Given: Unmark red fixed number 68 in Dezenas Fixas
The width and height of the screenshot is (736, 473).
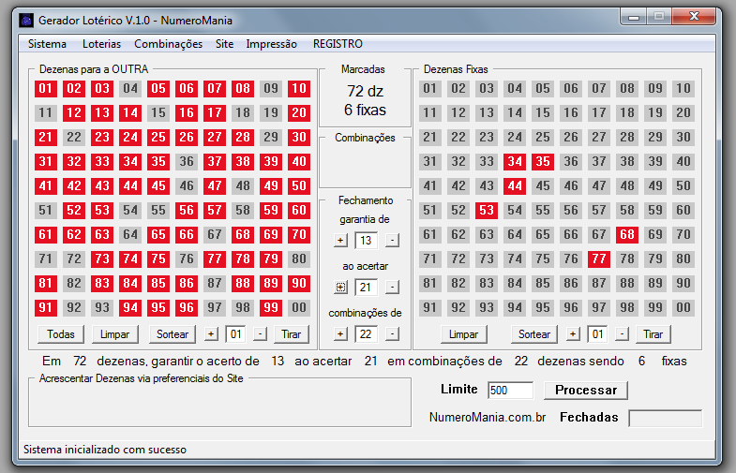Looking at the screenshot, I should 627,235.
